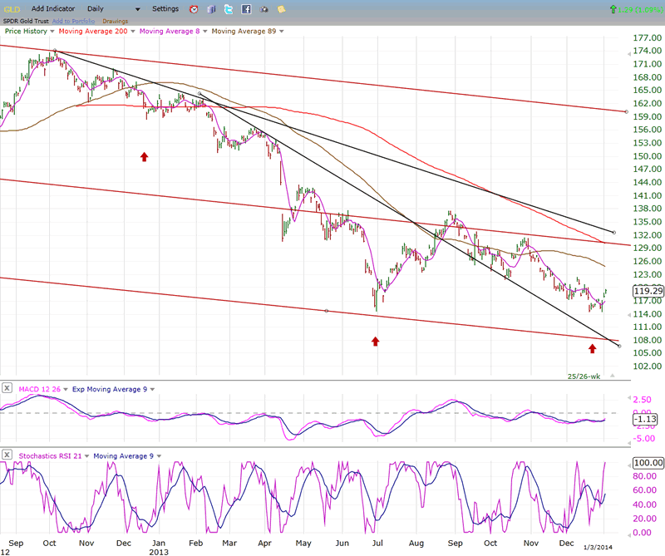Click trendline endpoint handle near 132
This screenshot has height=556, width=665.
point(613,232)
